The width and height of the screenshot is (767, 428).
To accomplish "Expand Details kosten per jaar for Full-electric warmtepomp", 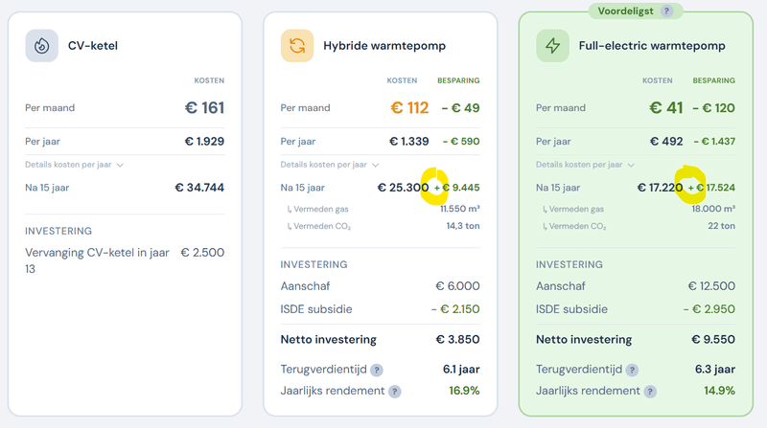I will (x=585, y=165).
